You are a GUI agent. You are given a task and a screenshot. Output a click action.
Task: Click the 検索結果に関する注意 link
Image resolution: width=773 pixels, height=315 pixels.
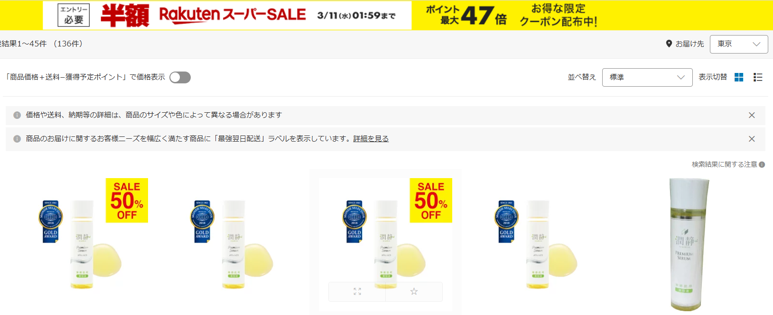point(724,164)
